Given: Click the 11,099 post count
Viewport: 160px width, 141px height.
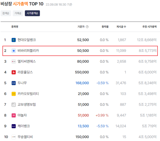Looking at the screenshot, I should [121, 51].
